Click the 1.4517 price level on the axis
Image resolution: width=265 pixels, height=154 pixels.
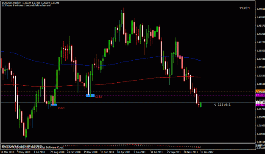click(261, 26)
